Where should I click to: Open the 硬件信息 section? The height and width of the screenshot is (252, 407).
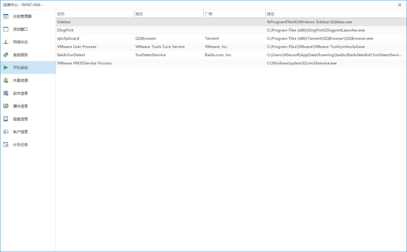(x=28, y=106)
